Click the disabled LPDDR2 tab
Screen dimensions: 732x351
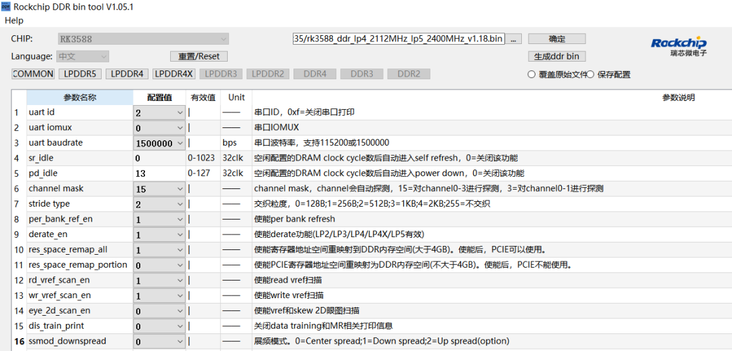(x=268, y=74)
